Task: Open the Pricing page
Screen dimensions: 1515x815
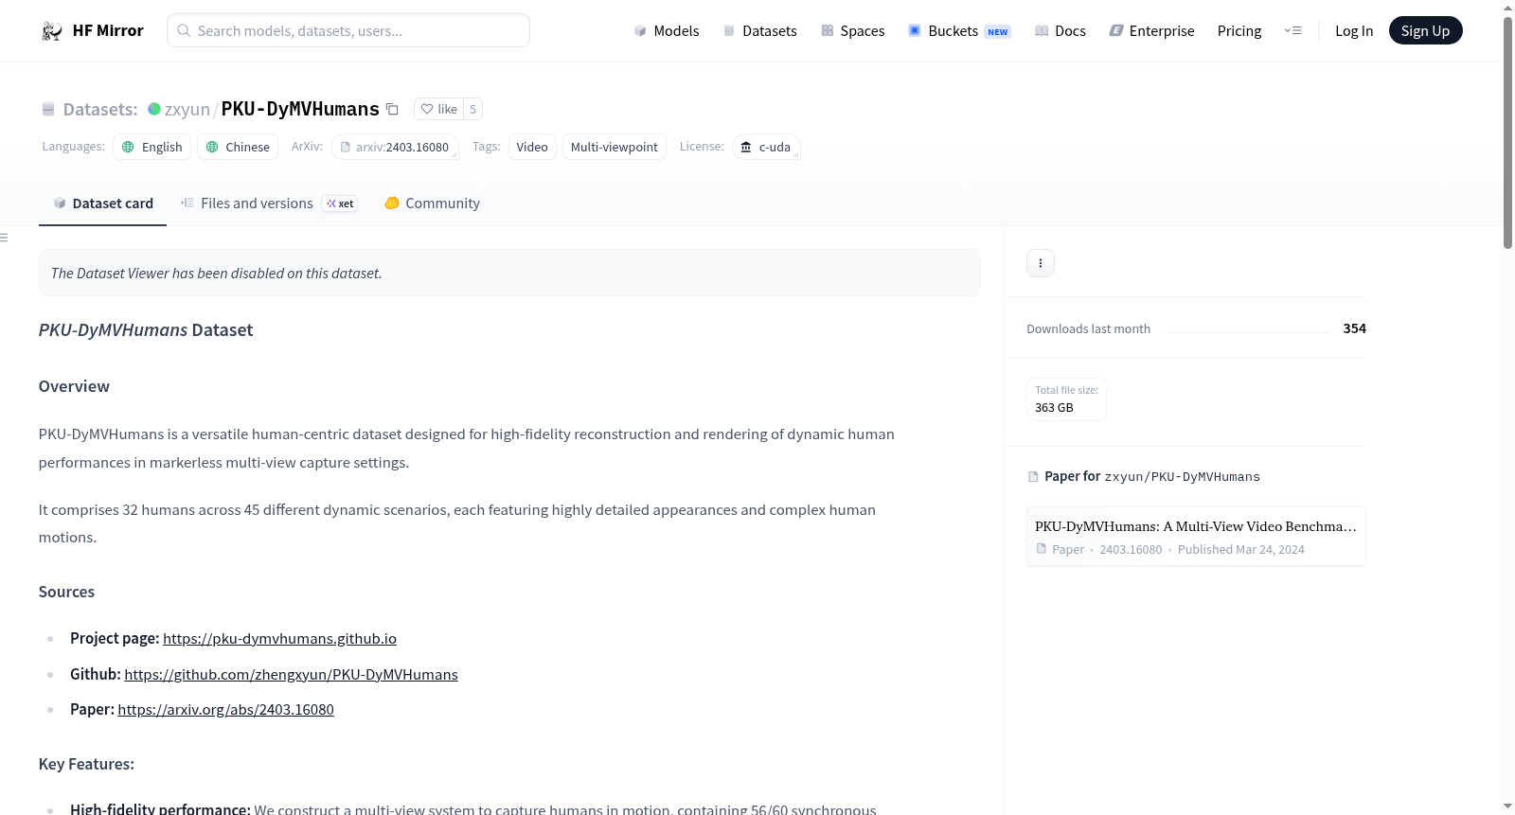Action: (x=1239, y=31)
